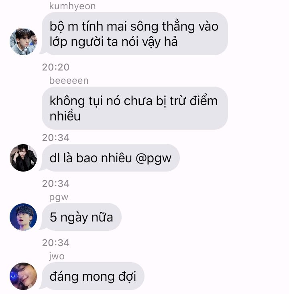289x294 pixels.
Task: Click the kumhyeon sender name
Action: click(x=73, y=6)
